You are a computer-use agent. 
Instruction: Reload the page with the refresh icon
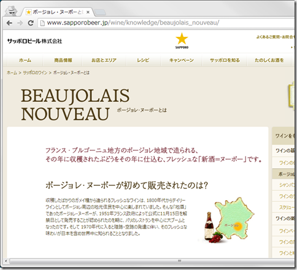point(31,23)
